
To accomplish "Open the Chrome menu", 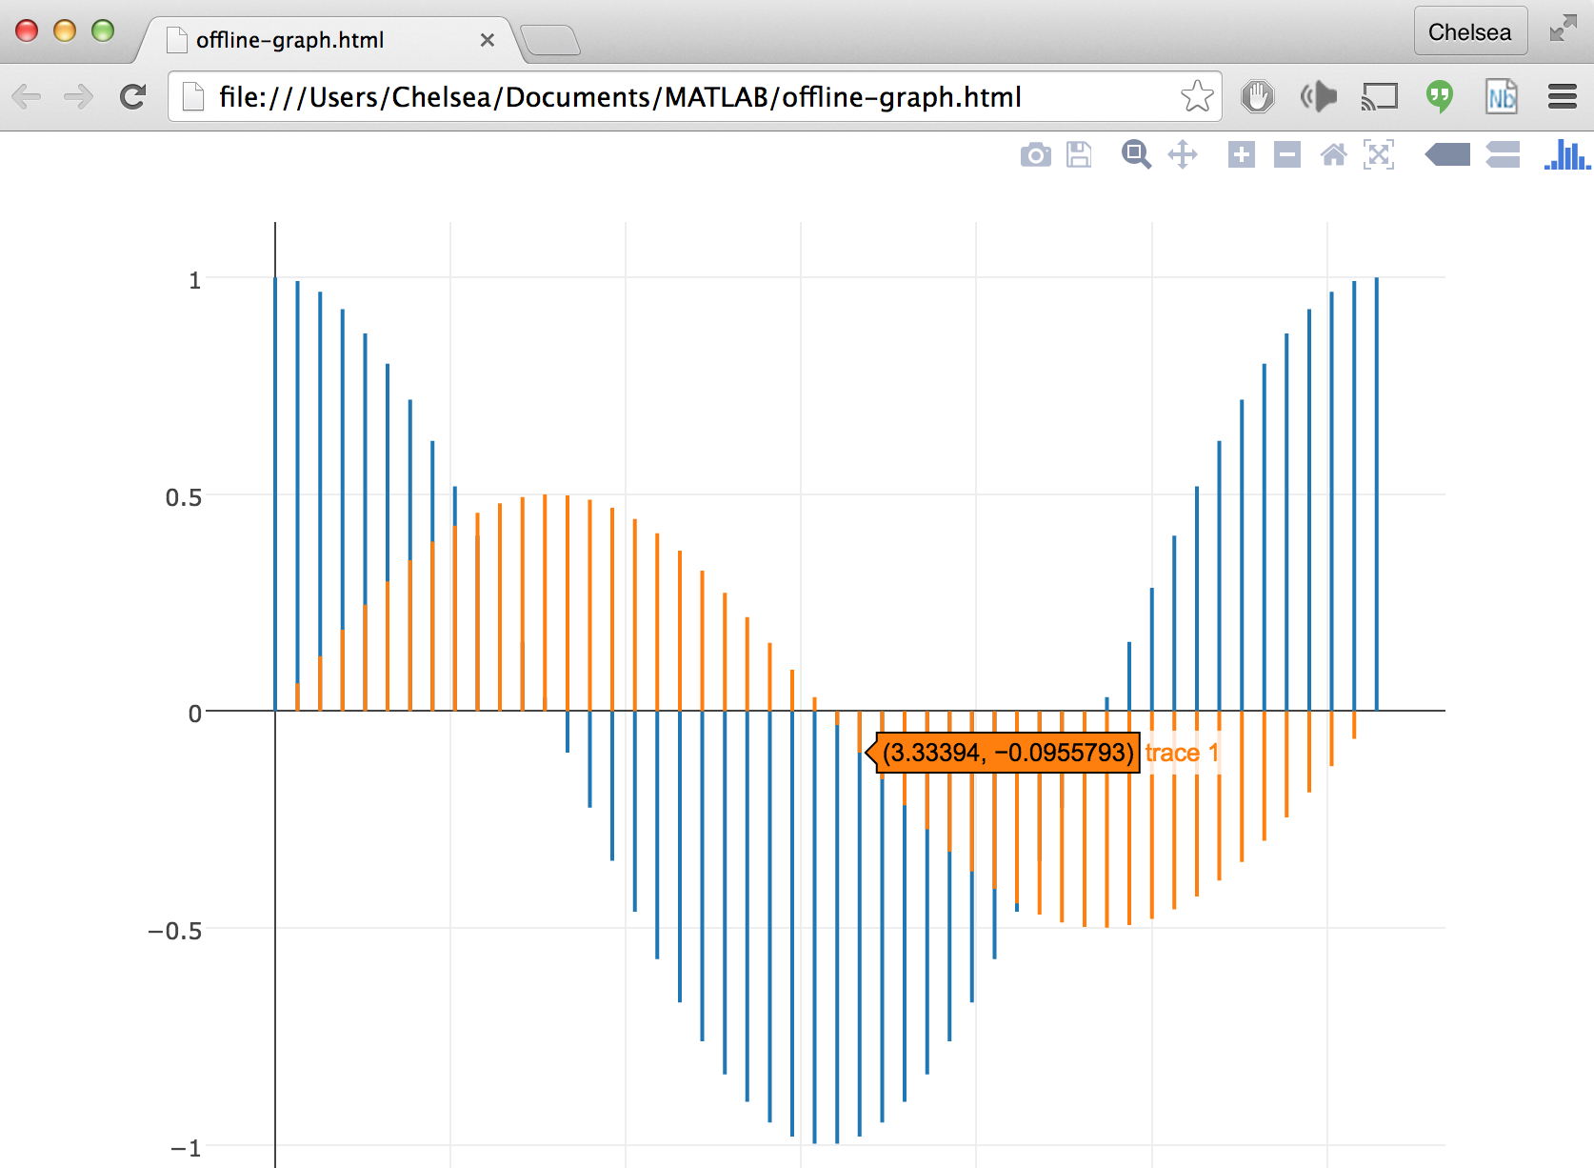I will coord(1563,96).
